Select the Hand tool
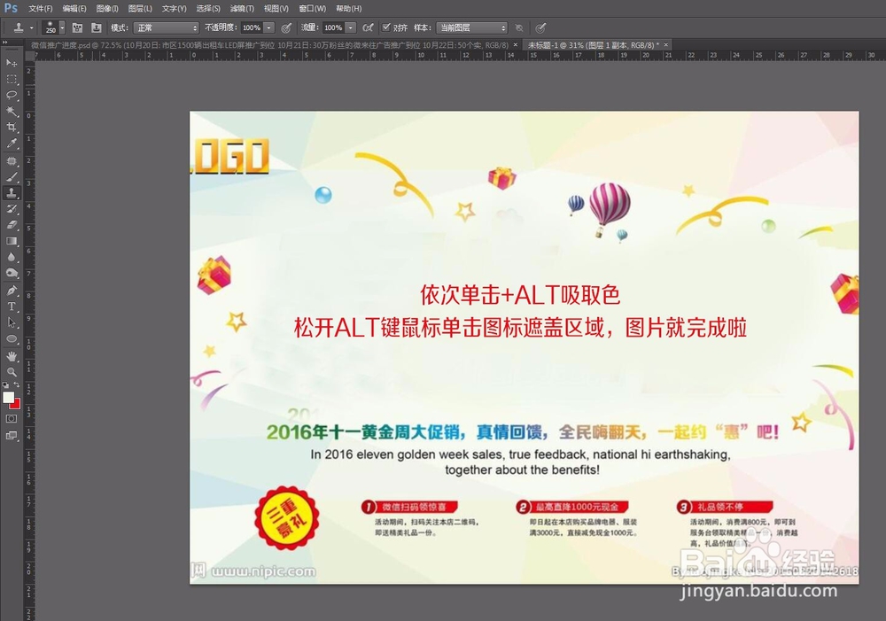 [x=12, y=356]
